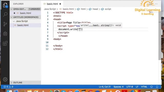The height and width of the screenshot is (92, 164).
Task: Click the head breadcrumb label
Action: click(95, 9)
